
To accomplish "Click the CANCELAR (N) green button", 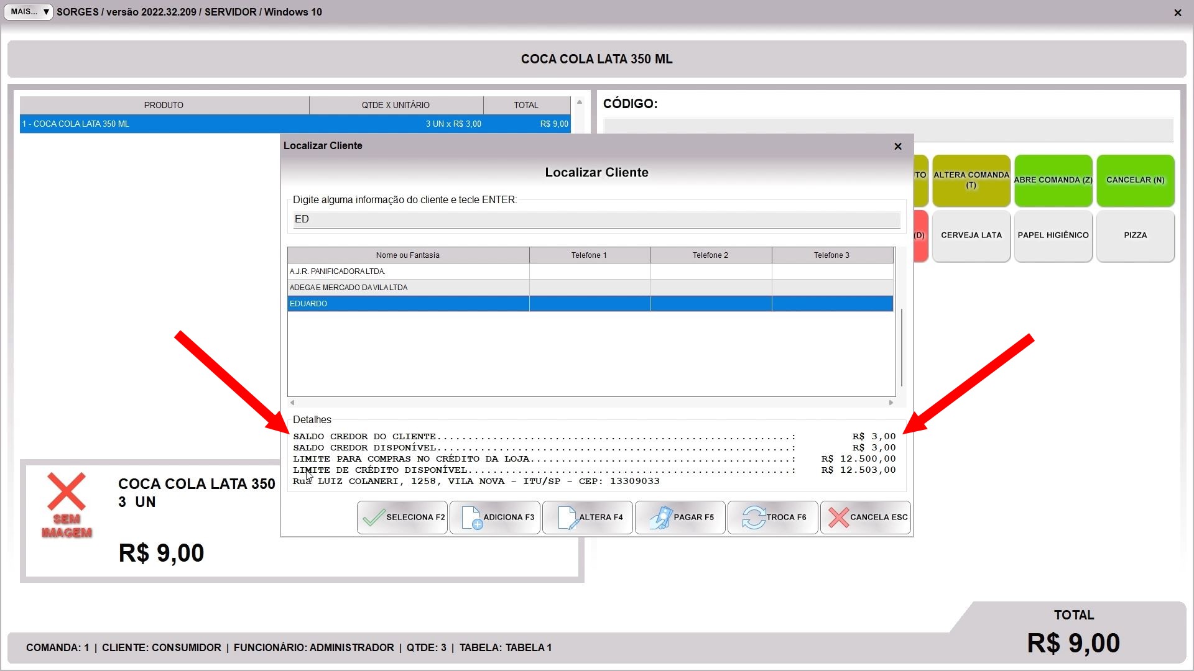I will point(1136,180).
